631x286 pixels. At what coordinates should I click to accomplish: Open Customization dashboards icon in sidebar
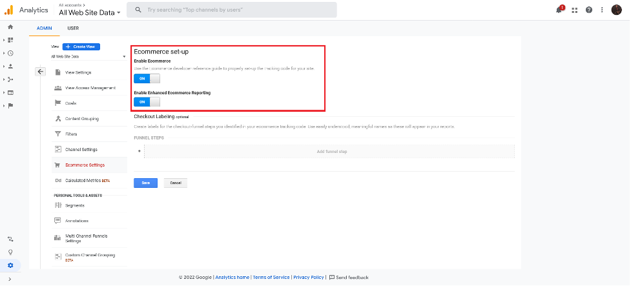pyautogui.click(x=10, y=40)
